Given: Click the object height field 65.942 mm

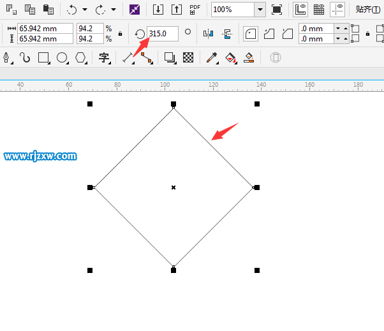Looking at the screenshot, I should [45, 39].
